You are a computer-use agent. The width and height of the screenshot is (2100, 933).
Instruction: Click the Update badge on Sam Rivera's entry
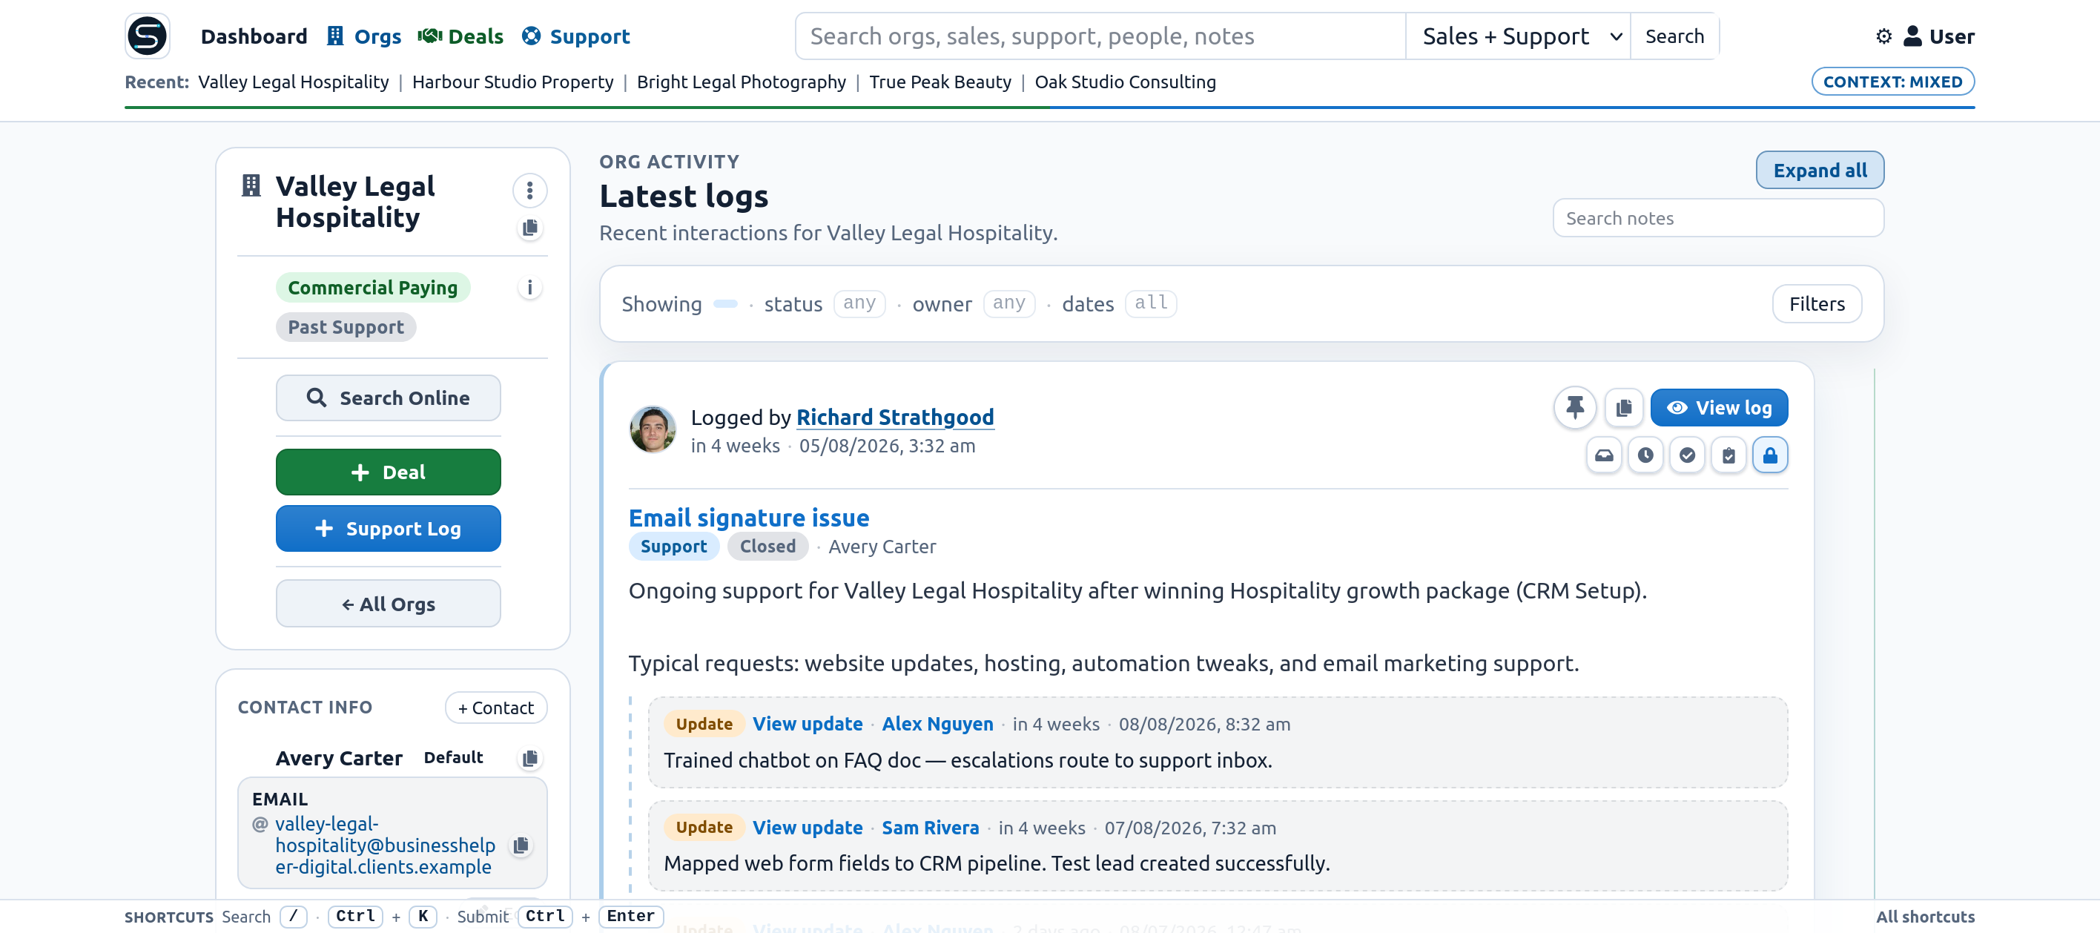[704, 827]
